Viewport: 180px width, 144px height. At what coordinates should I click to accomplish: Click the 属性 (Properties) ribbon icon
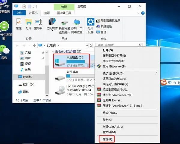pyautogui.click(x=19, y=24)
